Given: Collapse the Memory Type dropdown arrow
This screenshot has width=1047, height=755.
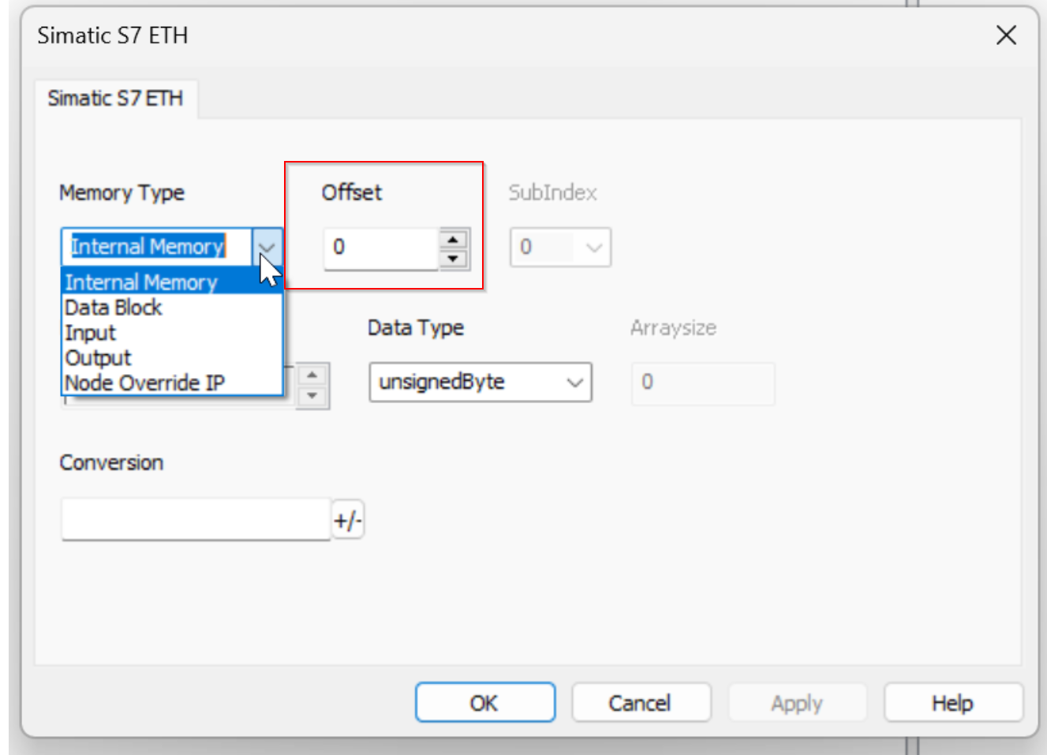Looking at the screenshot, I should [x=267, y=247].
